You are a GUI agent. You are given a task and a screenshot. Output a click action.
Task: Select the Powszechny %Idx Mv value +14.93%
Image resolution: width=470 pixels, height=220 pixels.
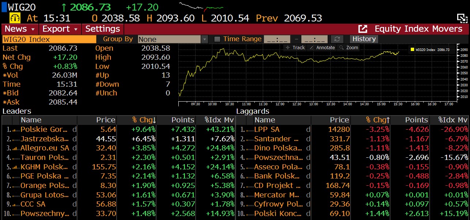click(x=220, y=213)
